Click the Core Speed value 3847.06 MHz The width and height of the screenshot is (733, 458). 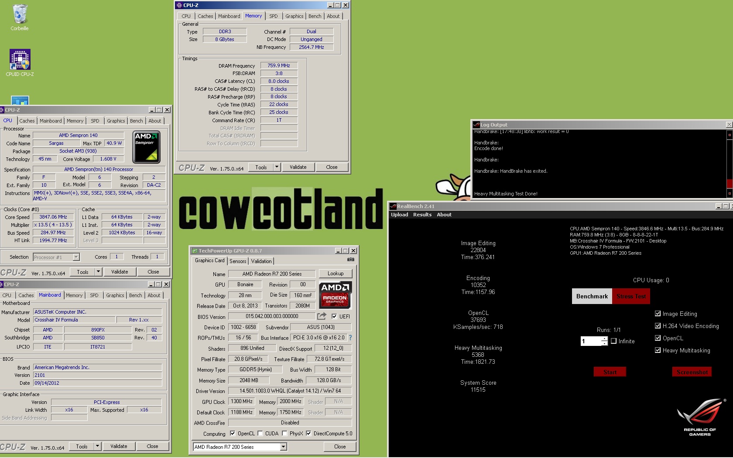[53, 217]
